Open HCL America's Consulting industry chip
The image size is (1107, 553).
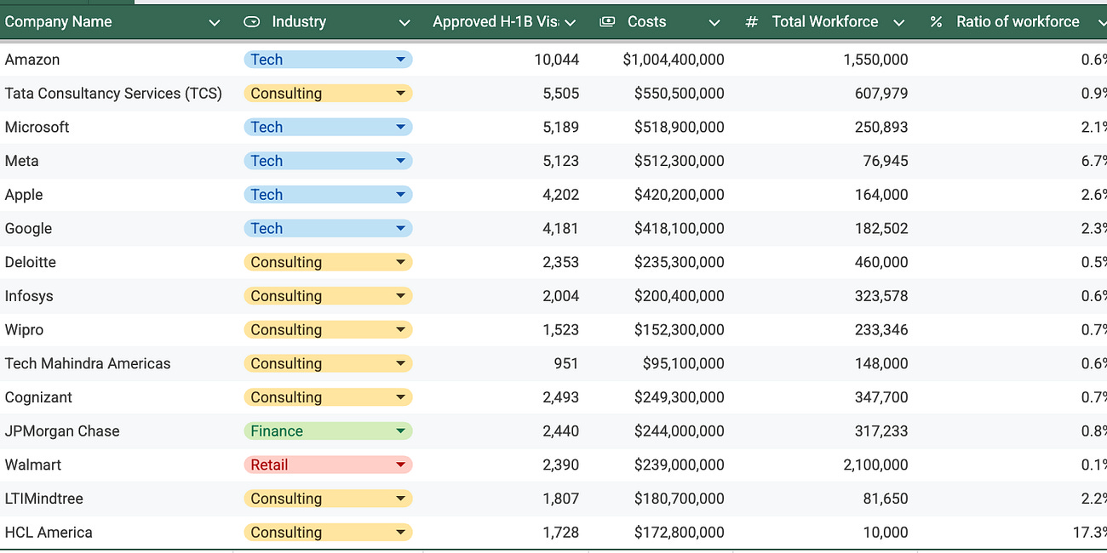coord(328,533)
